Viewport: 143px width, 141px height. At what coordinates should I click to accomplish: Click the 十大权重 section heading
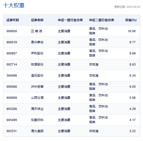(x=14, y=5)
